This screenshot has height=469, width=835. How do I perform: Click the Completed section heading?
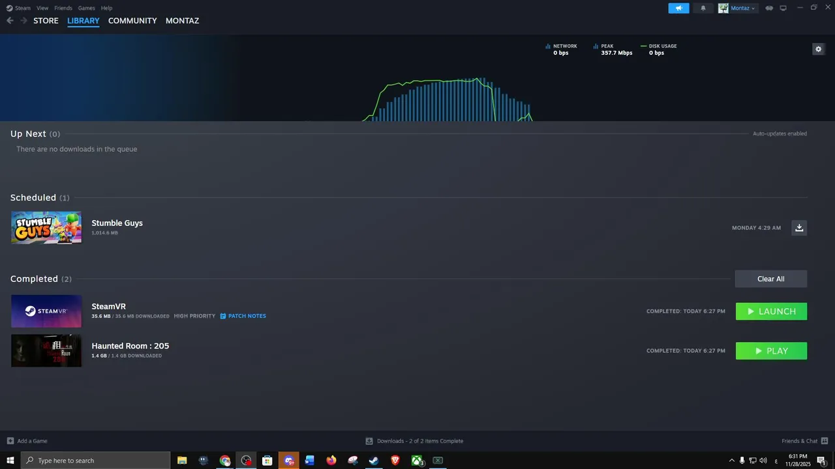point(41,279)
